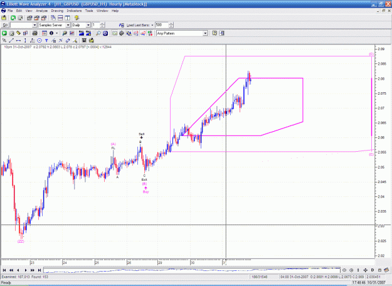
Task: Click the zoom in plus circle icon
Action: (x=351, y=270)
